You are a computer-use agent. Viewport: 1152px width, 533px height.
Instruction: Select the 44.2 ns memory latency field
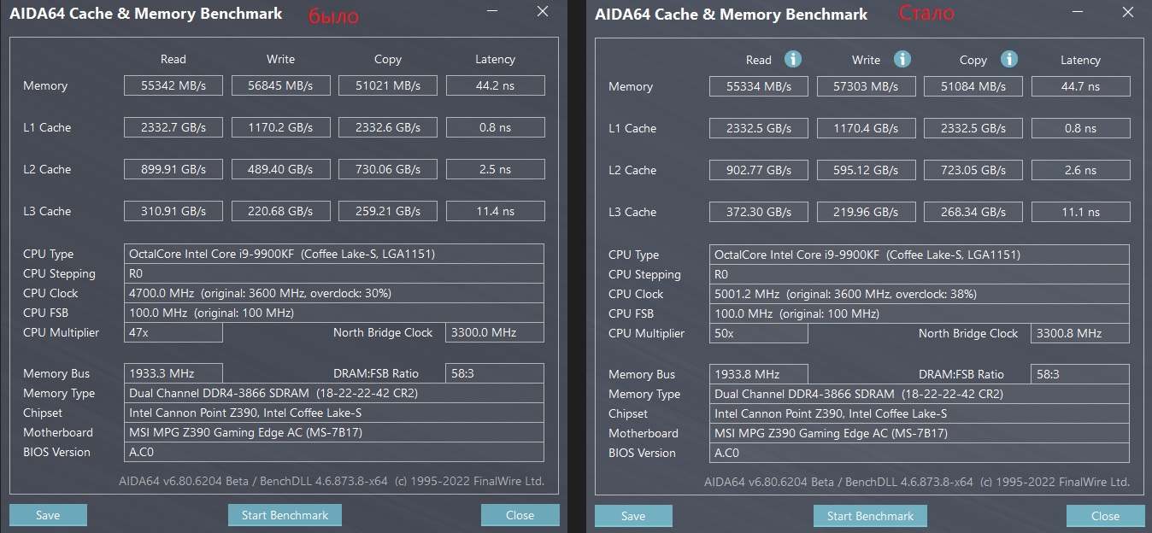coord(495,85)
